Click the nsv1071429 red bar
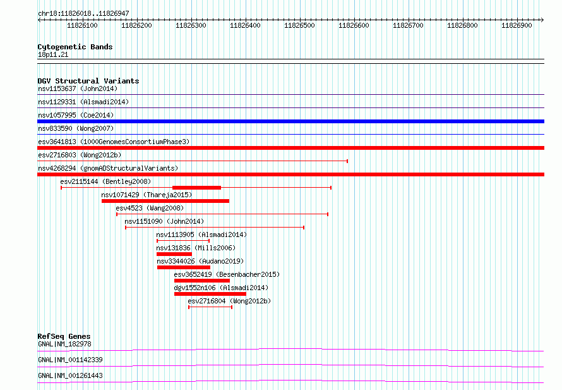The width and height of the screenshot is (562, 390). (165, 201)
